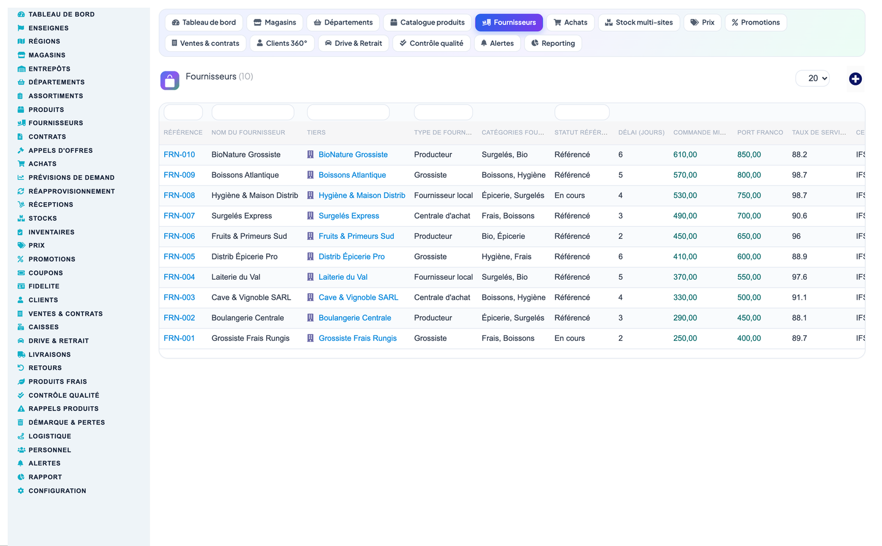
Task: Open Assortiments in the left sidebar
Action: 56,96
